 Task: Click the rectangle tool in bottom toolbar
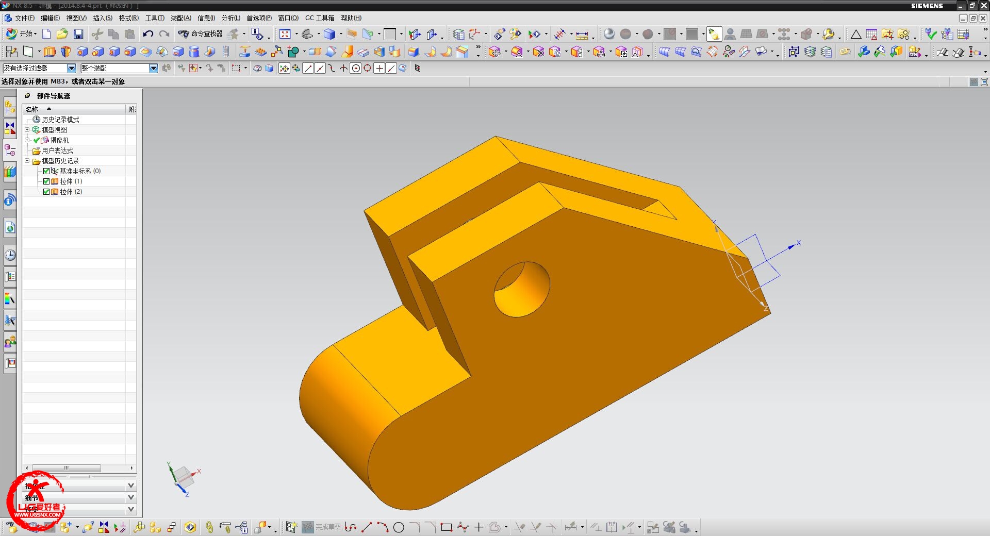click(447, 527)
